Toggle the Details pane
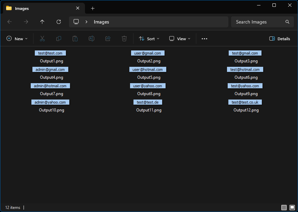 point(280,39)
